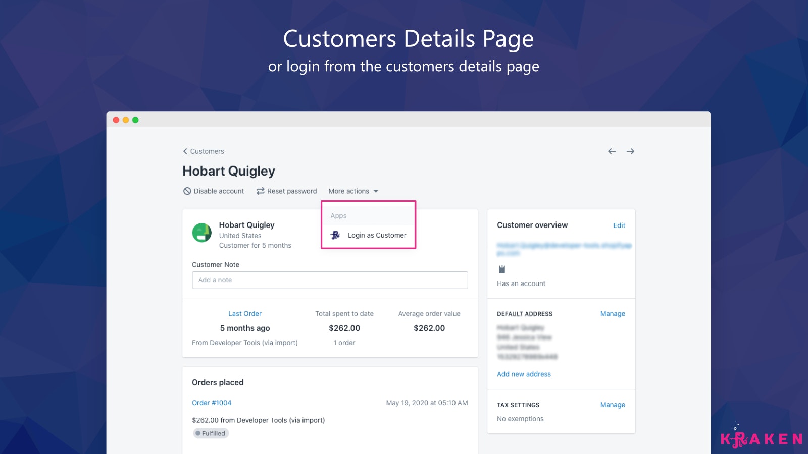Navigate back using the left arrow
The height and width of the screenshot is (454, 808).
(x=612, y=151)
